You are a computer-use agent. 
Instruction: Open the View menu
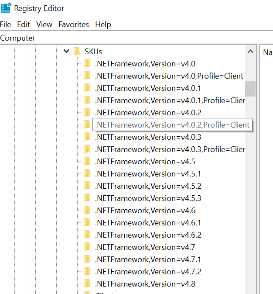point(44,24)
